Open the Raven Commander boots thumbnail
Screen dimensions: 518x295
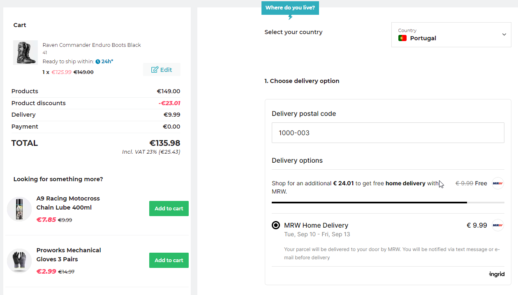[x=25, y=53]
